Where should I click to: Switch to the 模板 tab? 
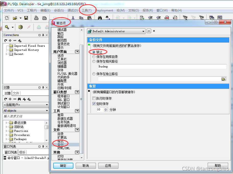click(x=22, y=152)
